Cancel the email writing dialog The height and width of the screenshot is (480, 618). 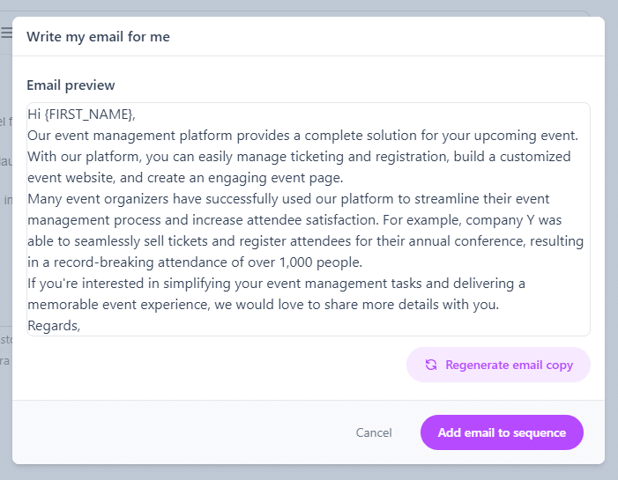374,432
